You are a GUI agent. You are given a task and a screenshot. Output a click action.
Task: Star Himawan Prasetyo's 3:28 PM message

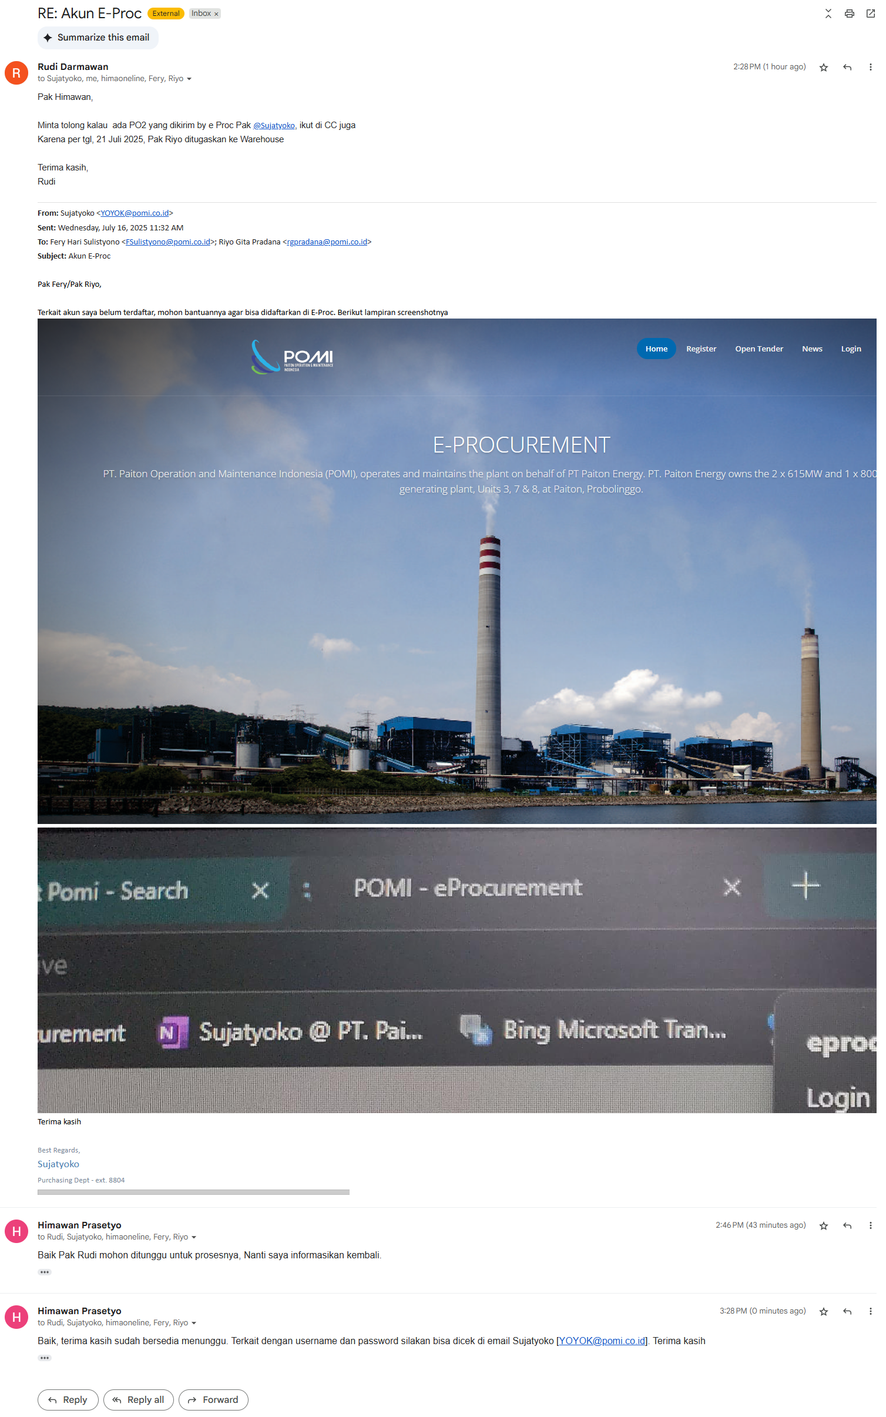coord(823,1312)
